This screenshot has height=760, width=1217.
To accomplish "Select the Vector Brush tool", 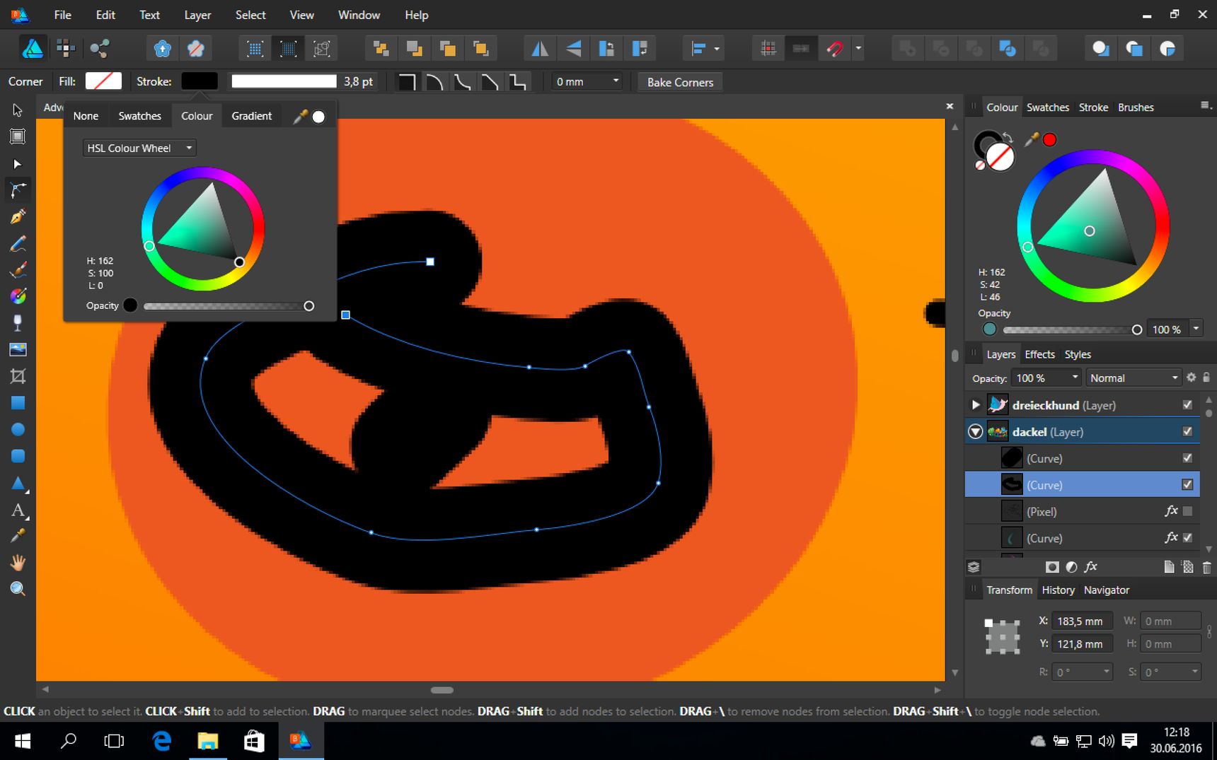I will [x=18, y=270].
